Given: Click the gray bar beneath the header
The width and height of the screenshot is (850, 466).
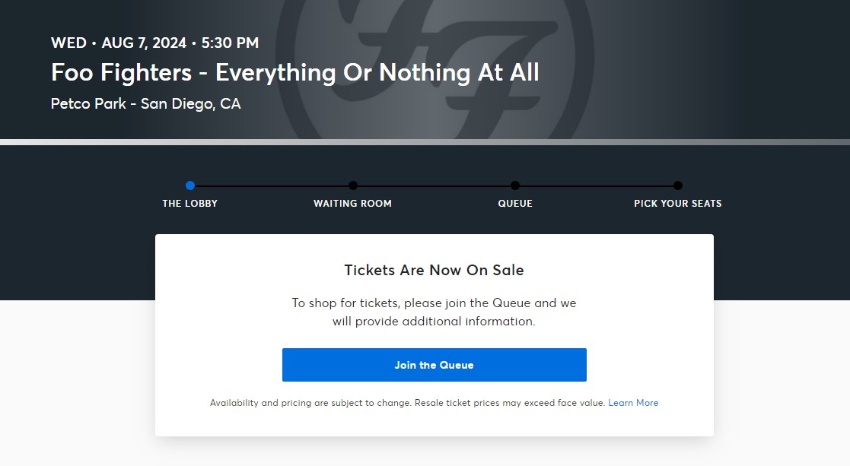Looking at the screenshot, I should coord(425,142).
